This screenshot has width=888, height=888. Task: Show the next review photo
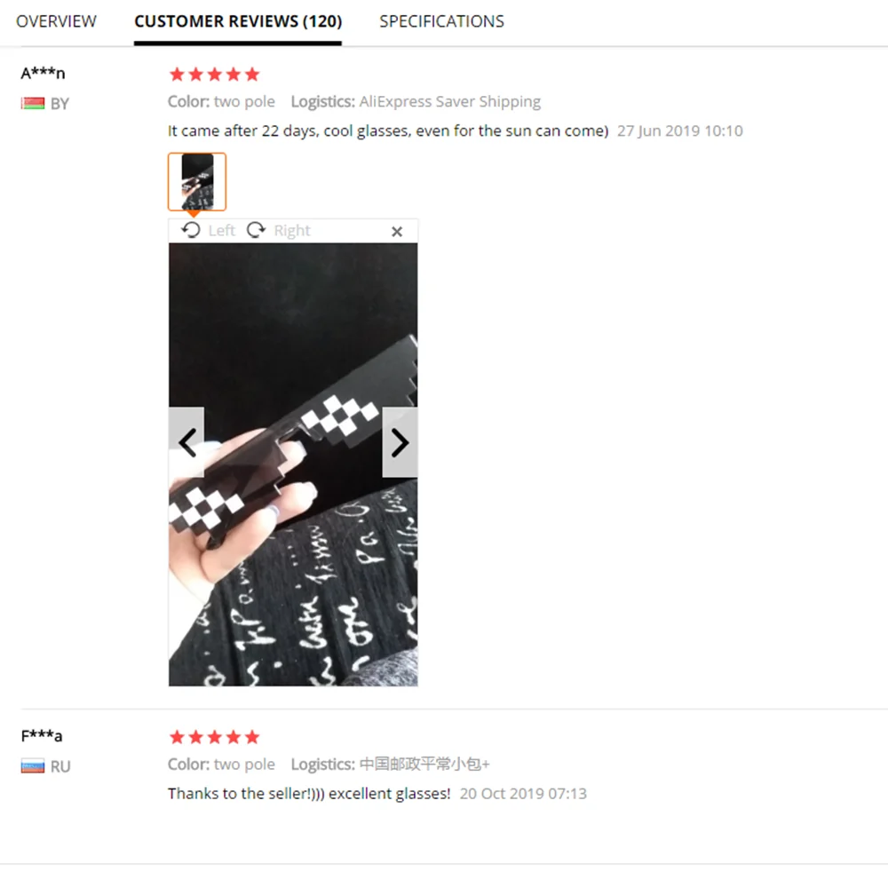(x=400, y=442)
